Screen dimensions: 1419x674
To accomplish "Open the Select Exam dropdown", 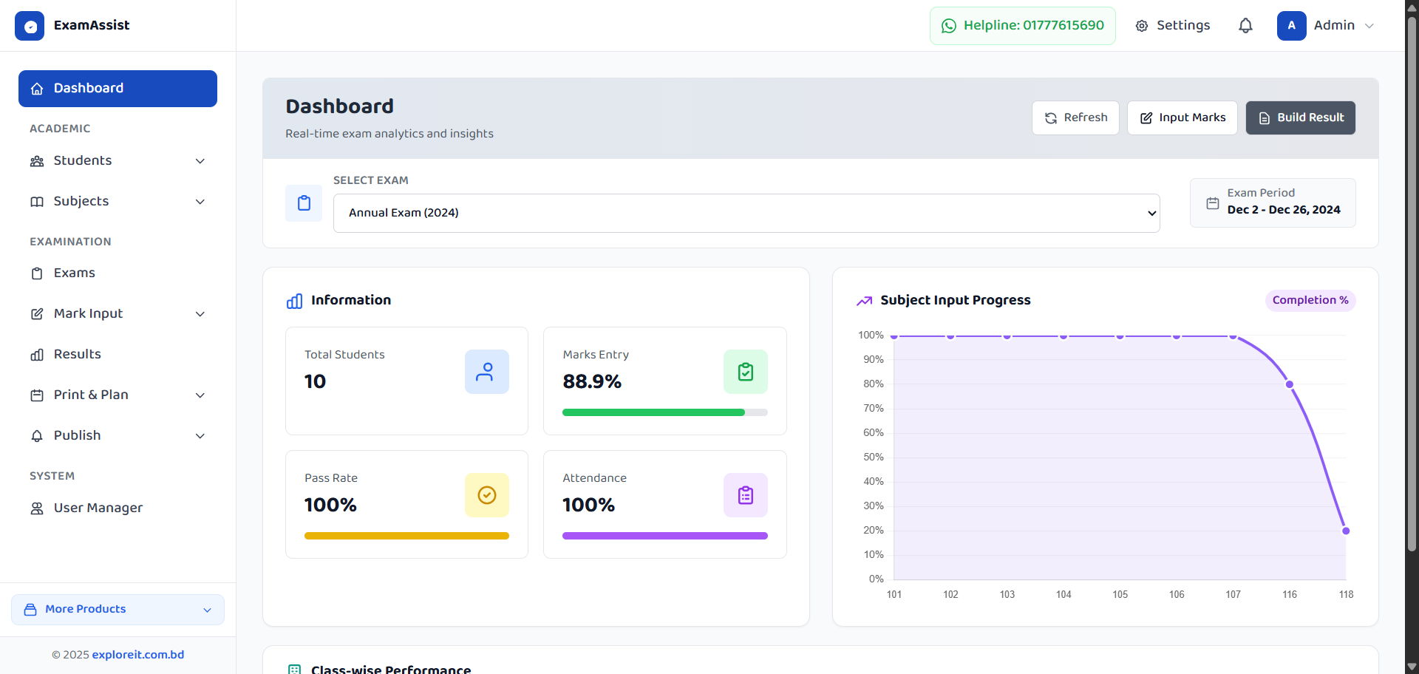I will [746, 213].
